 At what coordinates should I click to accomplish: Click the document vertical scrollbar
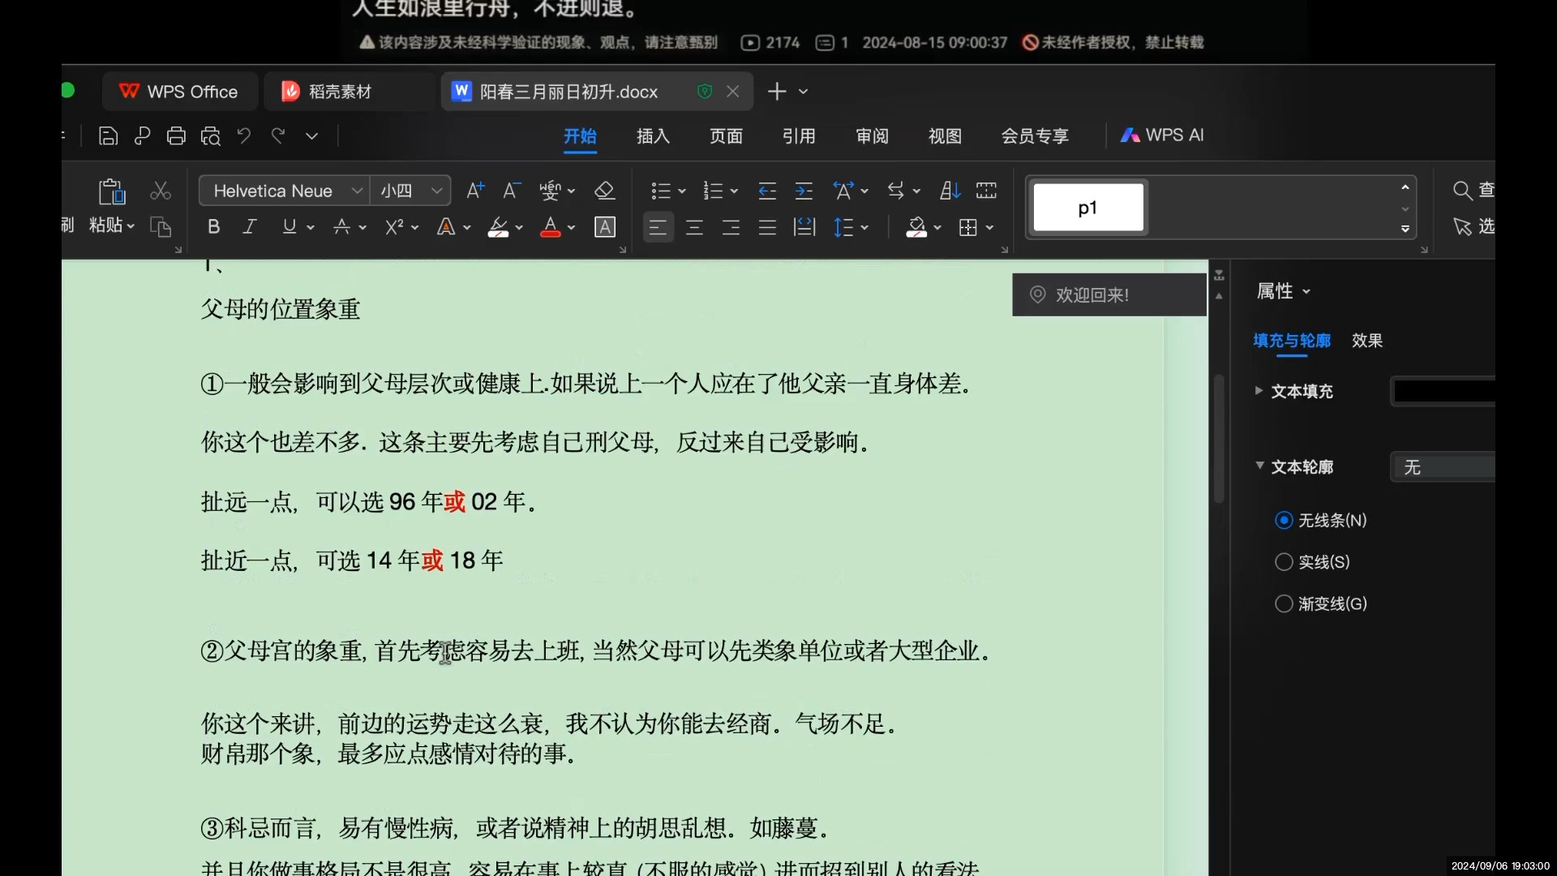1219,438
